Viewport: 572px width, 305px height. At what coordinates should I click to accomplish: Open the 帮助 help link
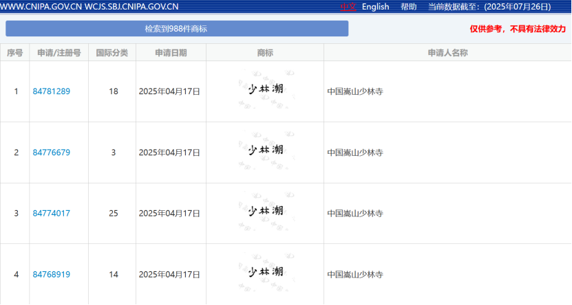[x=409, y=7]
